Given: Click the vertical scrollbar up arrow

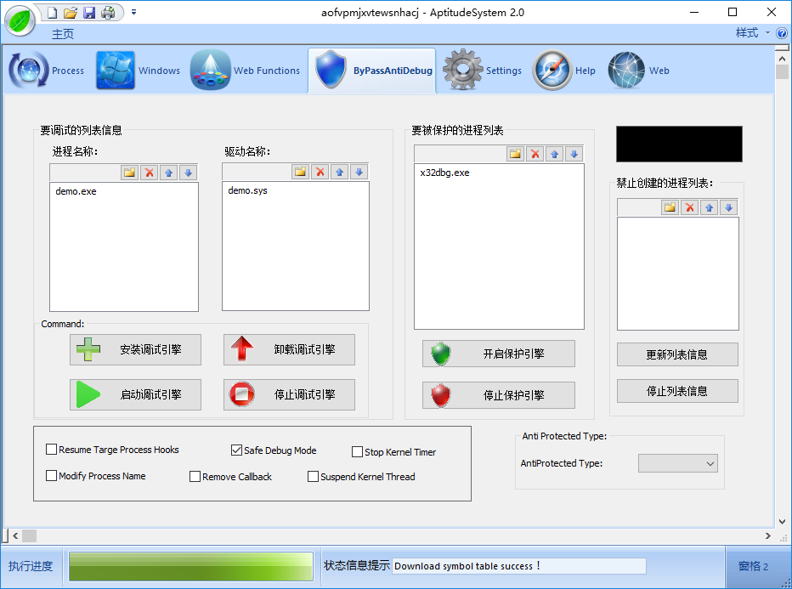Looking at the screenshot, I should click(782, 59).
